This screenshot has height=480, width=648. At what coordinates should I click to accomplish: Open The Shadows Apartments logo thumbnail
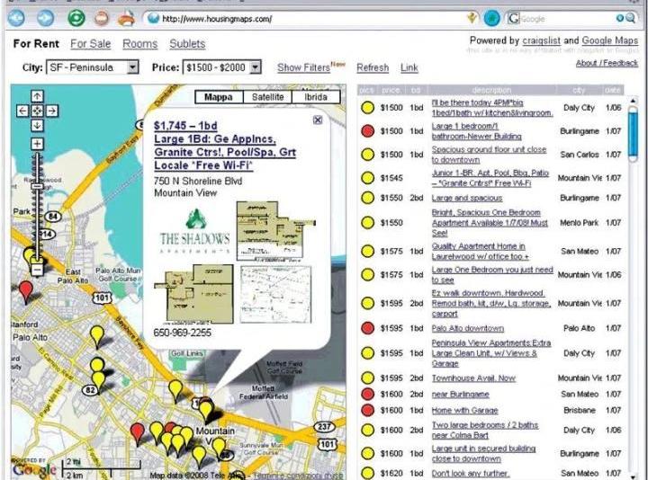194,231
